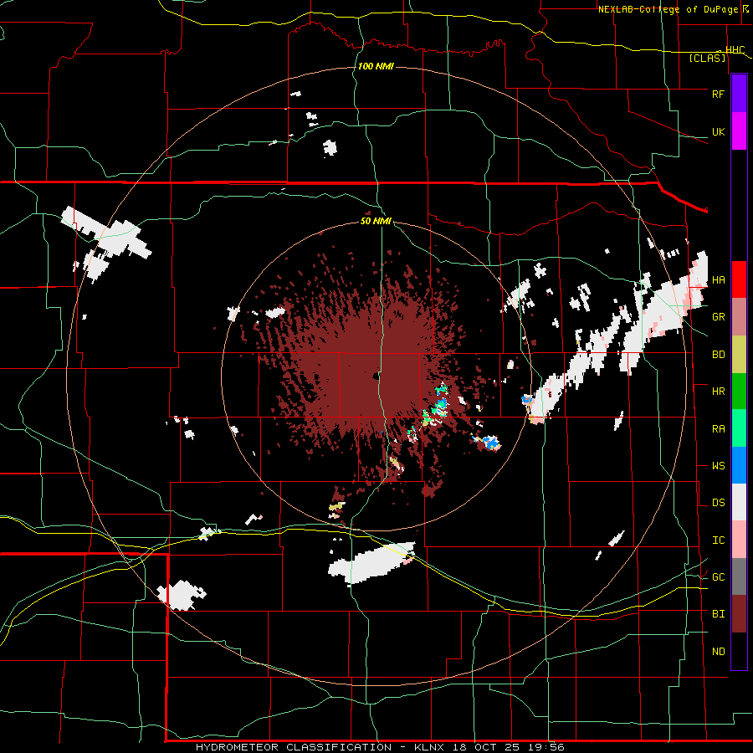Click the UK magenta legend swatch

click(x=739, y=131)
